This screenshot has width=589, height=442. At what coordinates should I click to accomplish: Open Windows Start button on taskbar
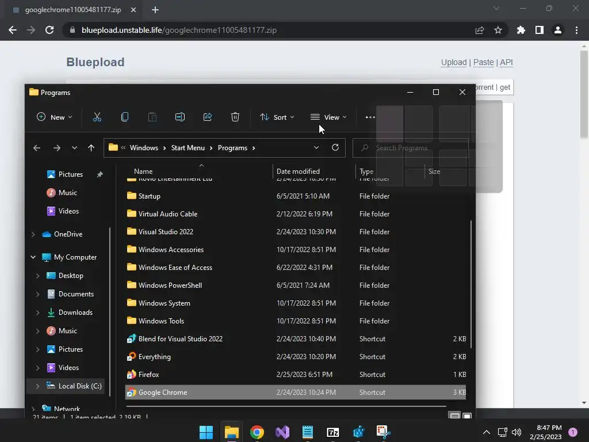206,432
